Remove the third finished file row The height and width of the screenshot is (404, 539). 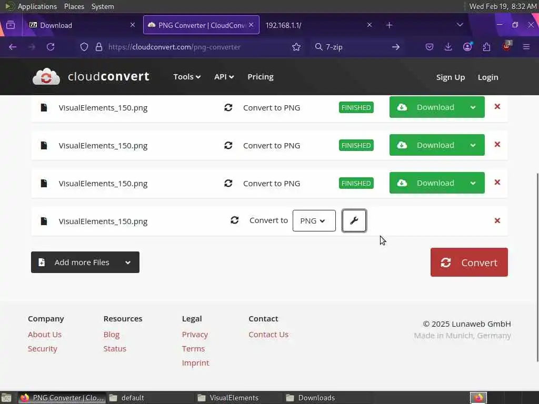tap(497, 183)
